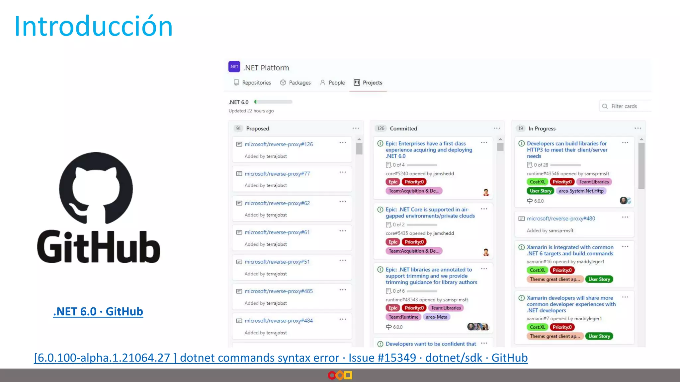The height and width of the screenshot is (382, 680).
Task: Click the Repositories tab icon
Action: coord(236,82)
